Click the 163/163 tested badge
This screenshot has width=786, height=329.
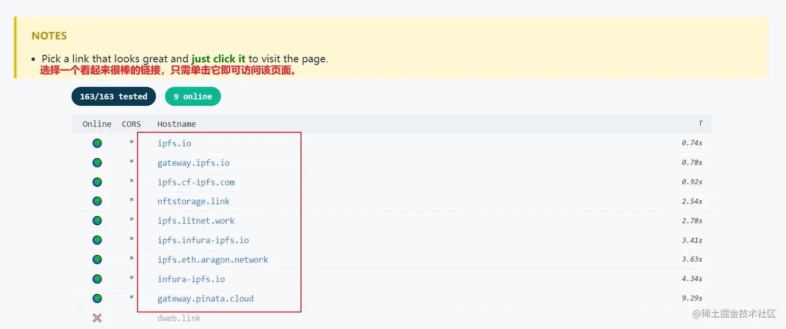[x=114, y=97]
